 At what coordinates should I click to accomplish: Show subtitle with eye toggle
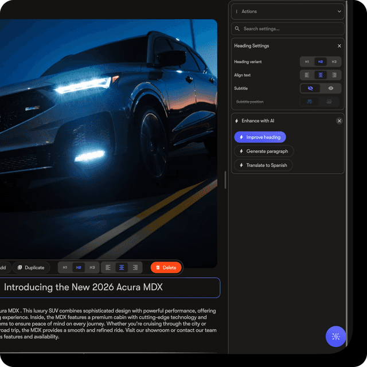[331, 88]
